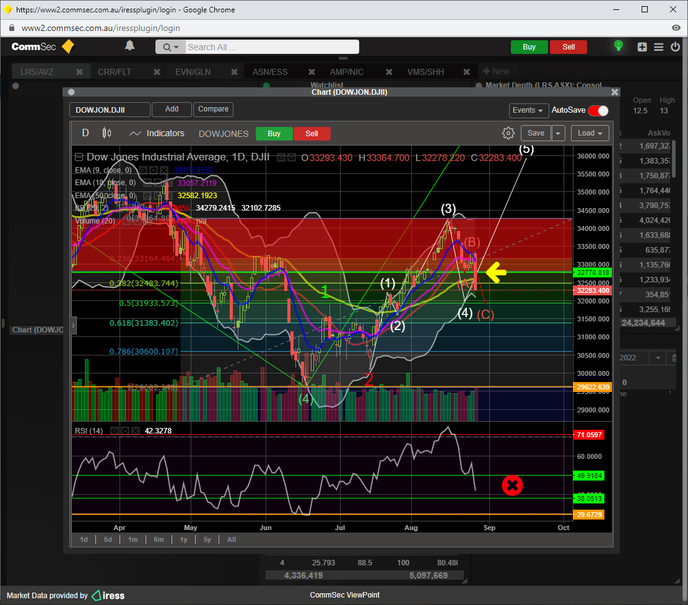Switch to the EVN/GLN tab
The width and height of the screenshot is (688, 605).
pyautogui.click(x=193, y=72)
